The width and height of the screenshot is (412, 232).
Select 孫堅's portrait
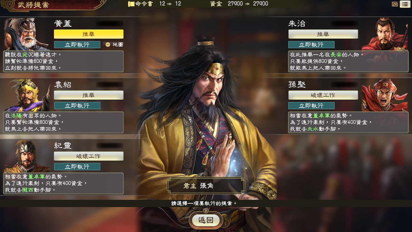385,95
